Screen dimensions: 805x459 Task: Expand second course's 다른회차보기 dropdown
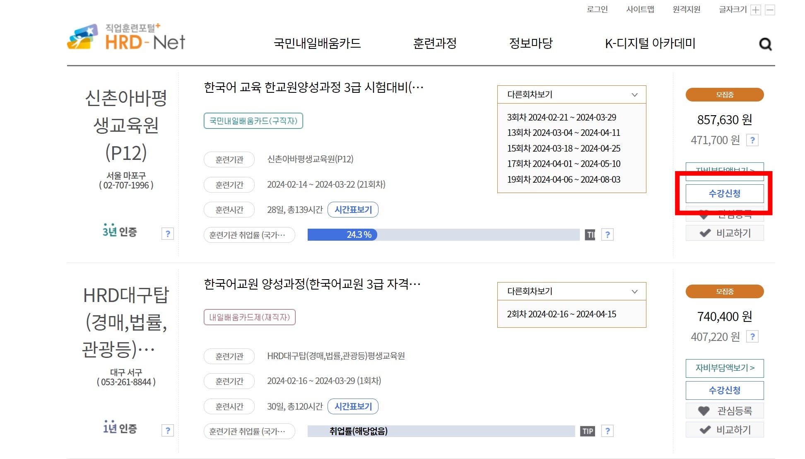pyautogui.click(x=571, y=291)
